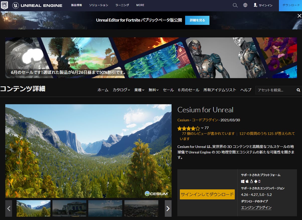302x220 pixels.
Task: Open the MORE menu
Action: point(140,5)
